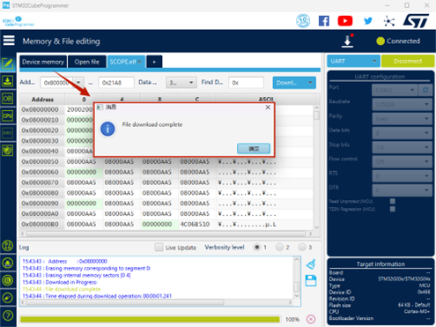Click the log horizontal scrollbar
Image resolution: width=436 pixels, height=327 pixels.
(156, 302)
